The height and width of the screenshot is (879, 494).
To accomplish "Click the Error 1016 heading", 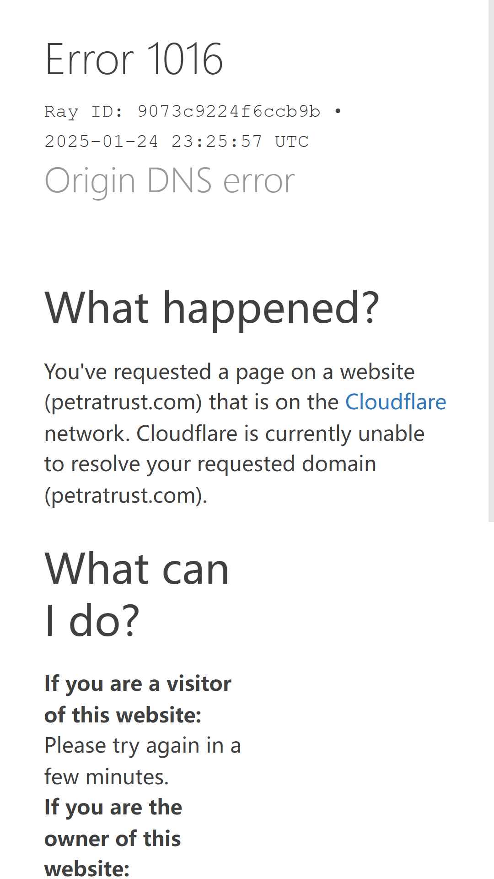I will (134, 59).
